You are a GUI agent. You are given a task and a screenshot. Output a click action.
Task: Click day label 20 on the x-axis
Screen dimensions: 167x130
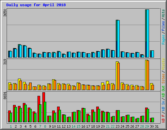point(103,126)
